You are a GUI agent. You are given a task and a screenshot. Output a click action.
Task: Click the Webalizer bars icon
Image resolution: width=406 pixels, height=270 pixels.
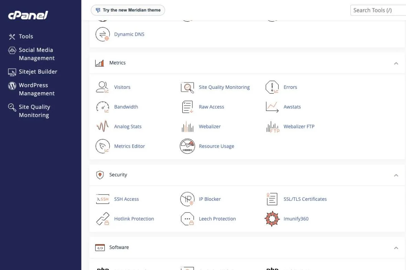[x=188, y=126]
